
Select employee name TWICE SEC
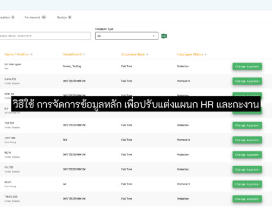(x=11, y=197)
